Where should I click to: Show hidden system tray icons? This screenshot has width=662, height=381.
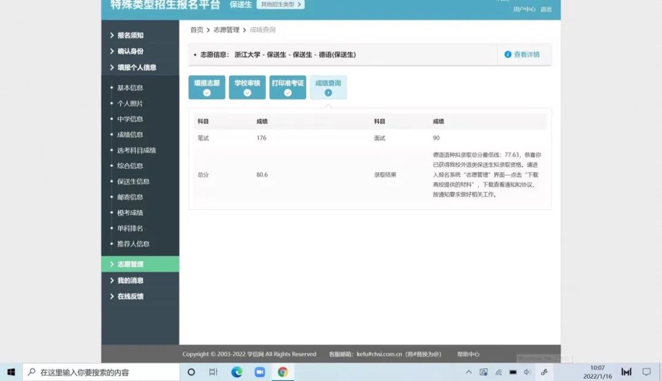point(469,372)
